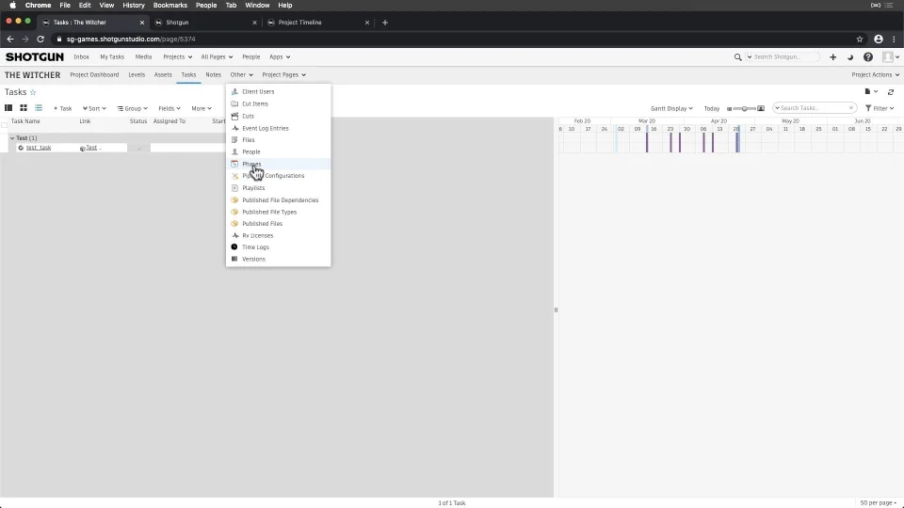Jump to Today in Gantt

[712, 108]
